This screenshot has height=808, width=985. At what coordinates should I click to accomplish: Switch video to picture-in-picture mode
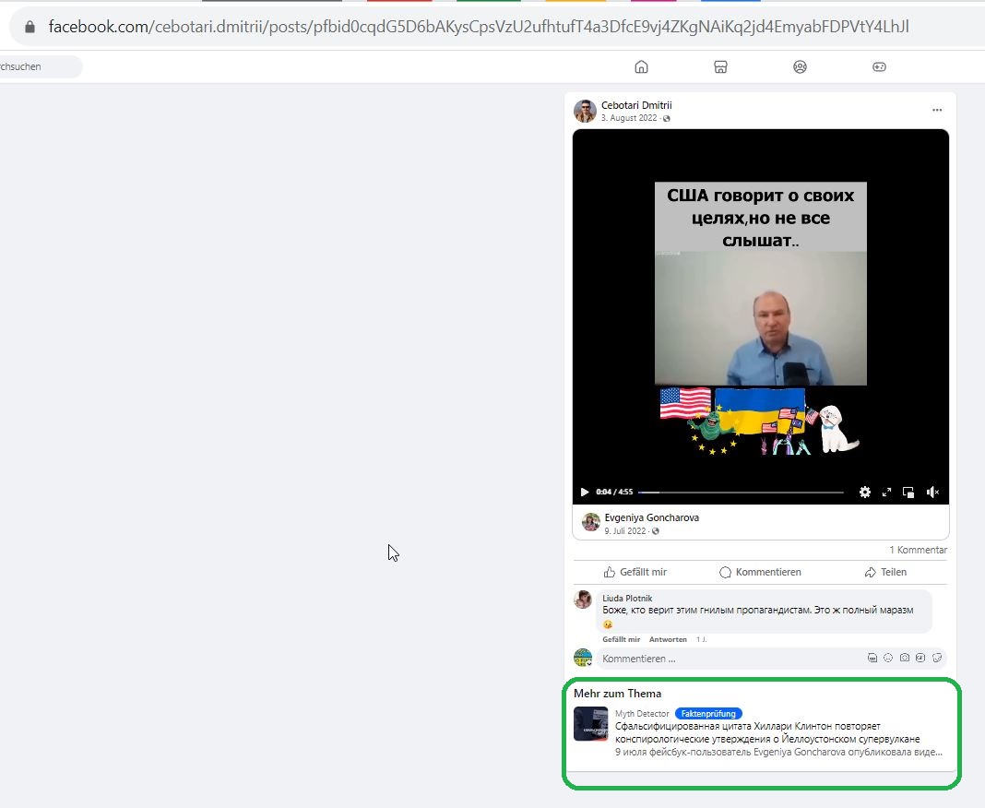tap(908, 492)
